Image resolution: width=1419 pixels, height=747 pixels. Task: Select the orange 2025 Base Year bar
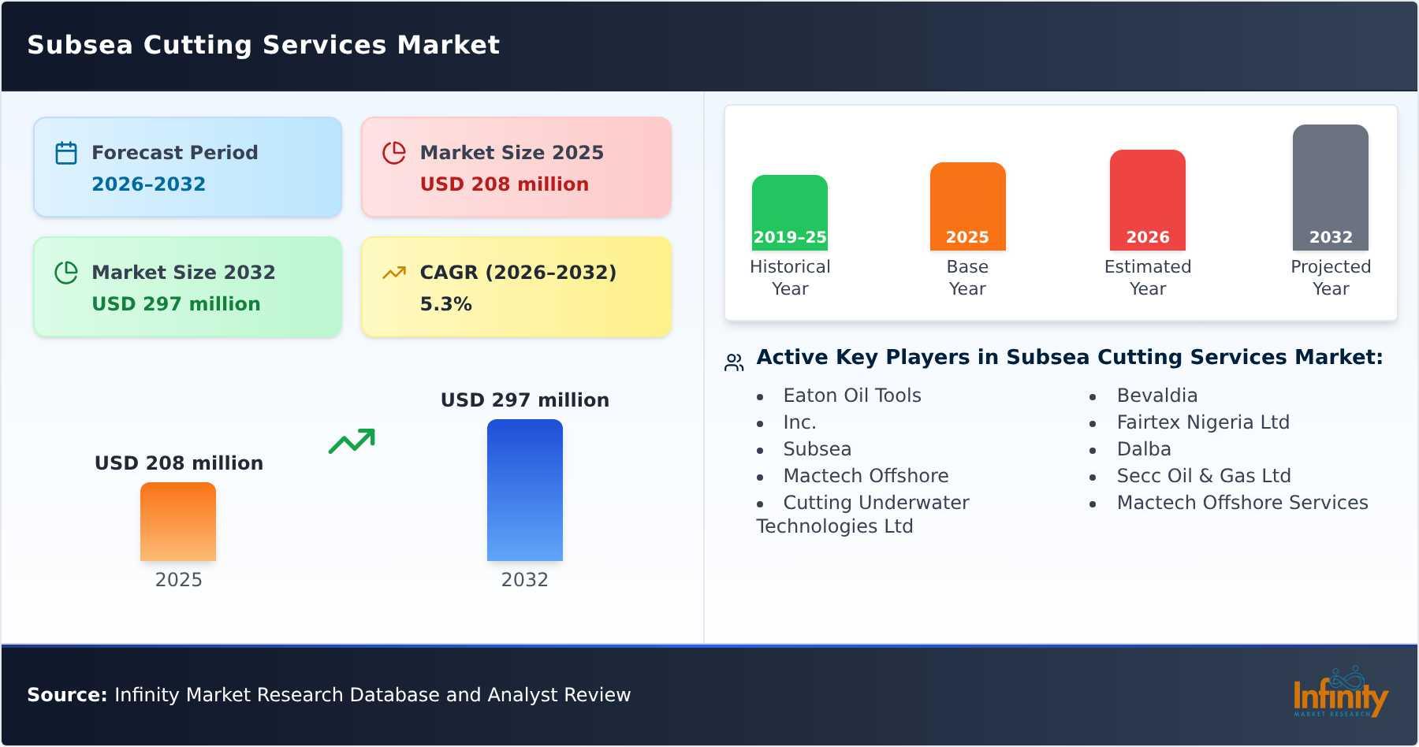pyautogui.click(x=967, y=206)
